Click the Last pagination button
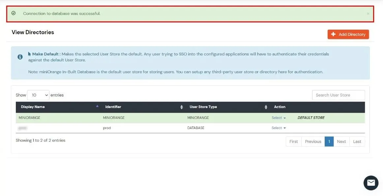Screen dimensions: 383x196 pyautogui.click(x=357, y=141)
